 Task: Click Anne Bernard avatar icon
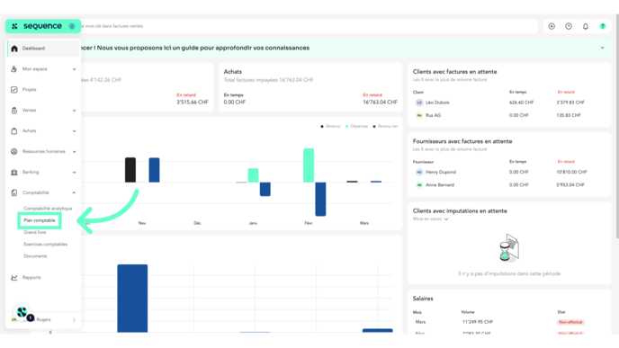(x=419, y=184)
